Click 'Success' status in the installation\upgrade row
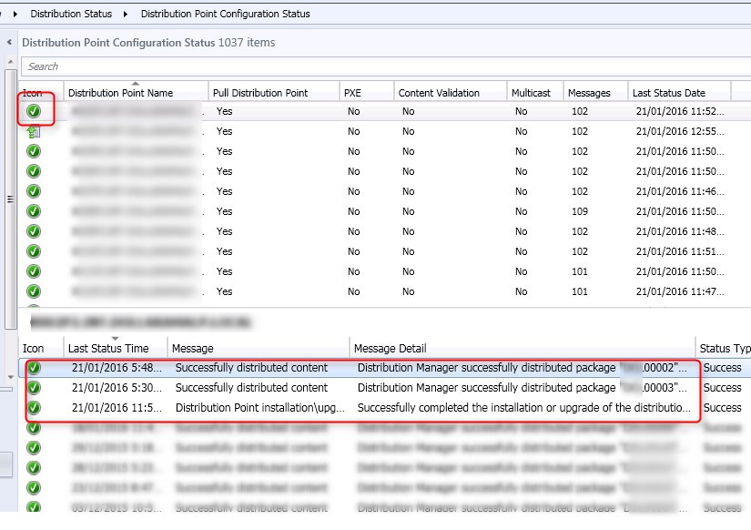Image resolution: width=751 pixels, height=530 pixels. click(x=722, y=408)
